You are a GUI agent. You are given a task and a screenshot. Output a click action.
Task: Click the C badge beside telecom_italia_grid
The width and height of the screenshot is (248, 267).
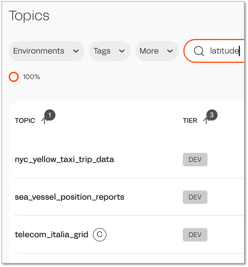pos(100,234)
